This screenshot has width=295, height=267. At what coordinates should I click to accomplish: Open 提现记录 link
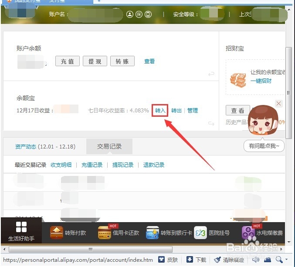pyautogui.click(x=123, y=165)
